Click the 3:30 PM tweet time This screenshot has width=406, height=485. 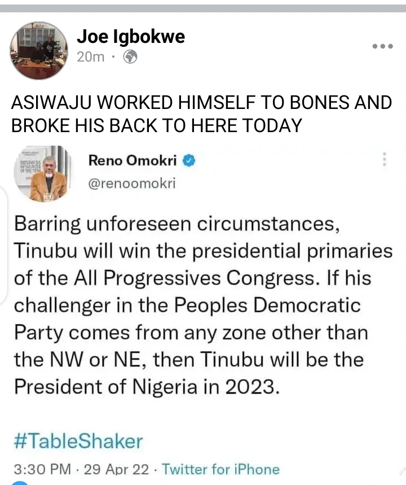(x=42, y=469)
